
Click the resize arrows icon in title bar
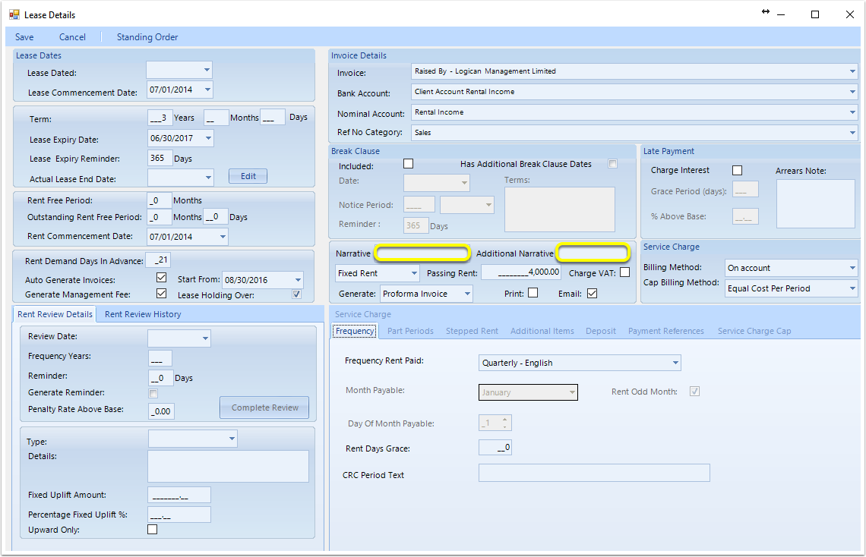pyautogui.click(x=766, y=11)
